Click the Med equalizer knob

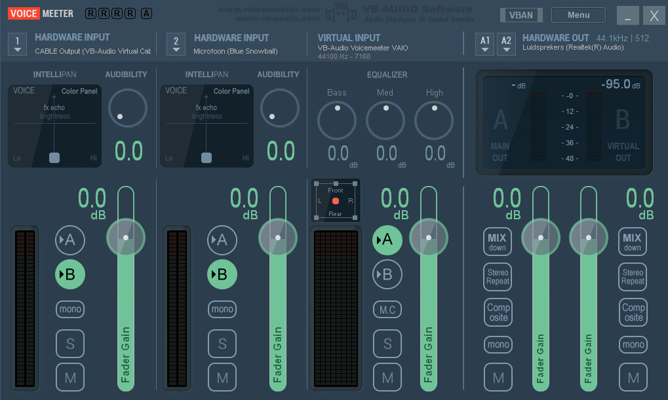tap(385, 120)
